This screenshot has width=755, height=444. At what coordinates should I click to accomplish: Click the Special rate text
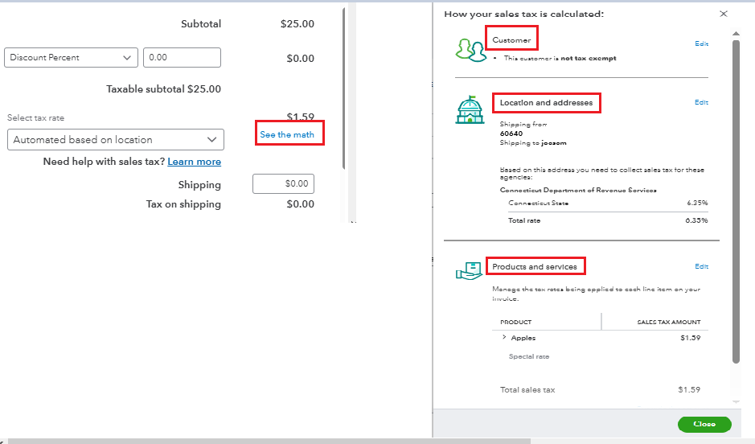click(529, 356)
